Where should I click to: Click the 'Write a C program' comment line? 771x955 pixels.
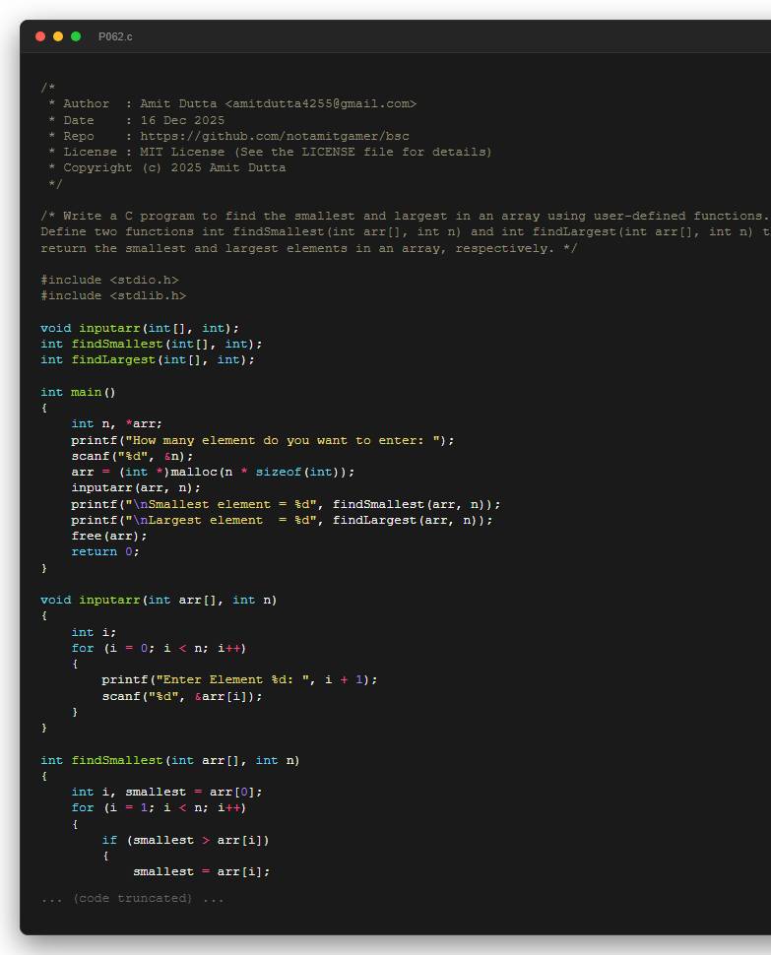pos(406,217)
